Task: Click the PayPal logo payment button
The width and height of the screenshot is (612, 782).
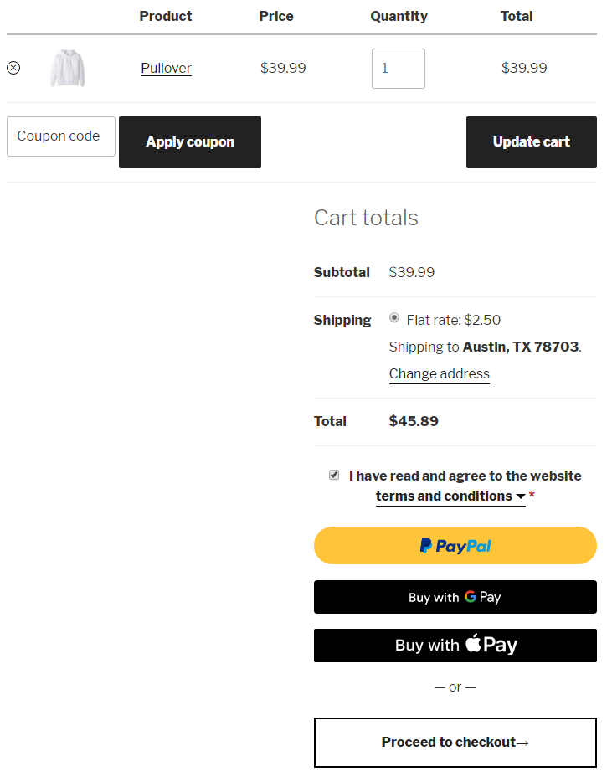Action: pyautogui.click(x=455, y=546)
